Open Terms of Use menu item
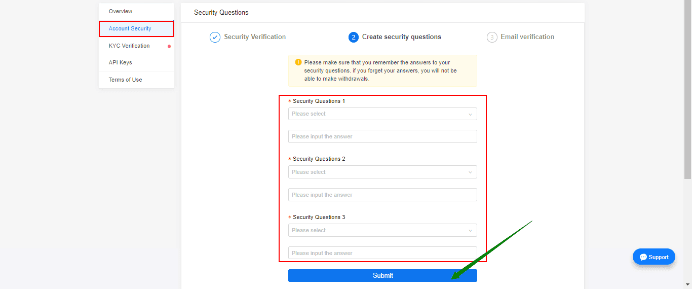This screenshot has width=692, height=289. (125, 80)
